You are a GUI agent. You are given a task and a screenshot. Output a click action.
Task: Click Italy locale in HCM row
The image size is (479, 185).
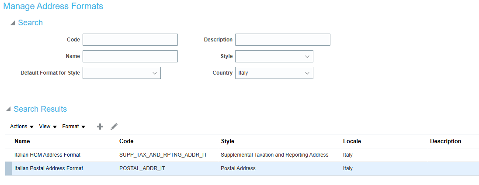(347, 155)
